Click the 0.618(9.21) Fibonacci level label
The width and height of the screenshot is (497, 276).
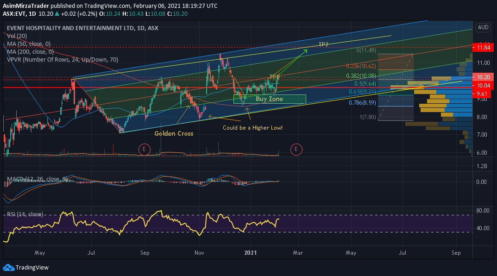coord(362,92)
